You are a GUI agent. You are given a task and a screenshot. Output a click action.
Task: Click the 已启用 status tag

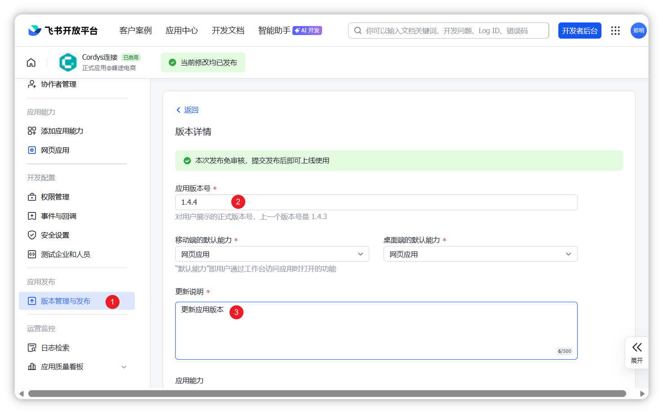[x=131, y=57]
